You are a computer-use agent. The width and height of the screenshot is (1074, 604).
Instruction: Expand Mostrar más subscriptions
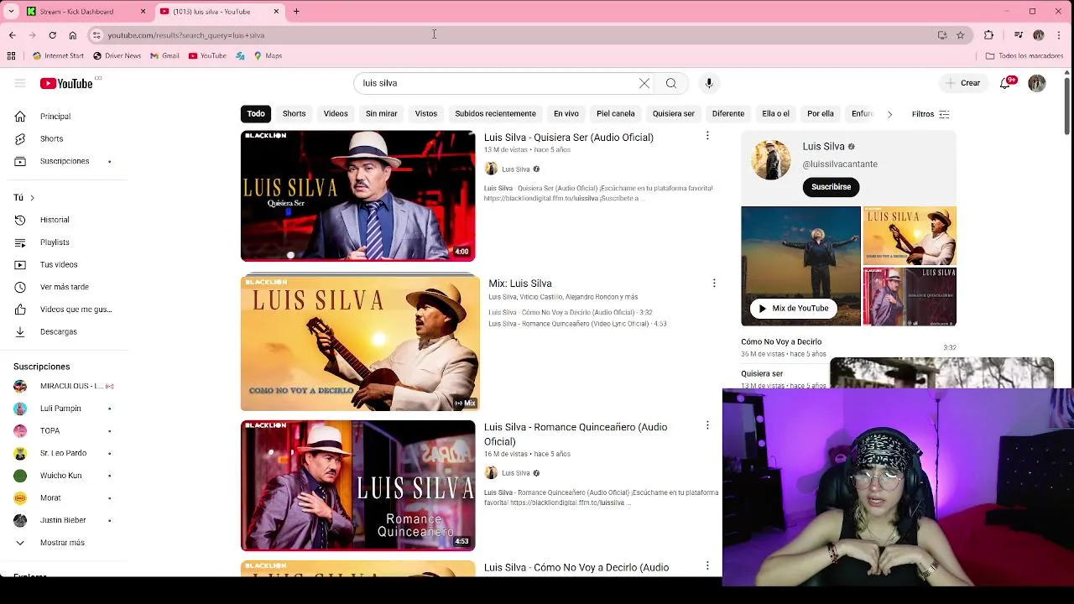(62, 543)
